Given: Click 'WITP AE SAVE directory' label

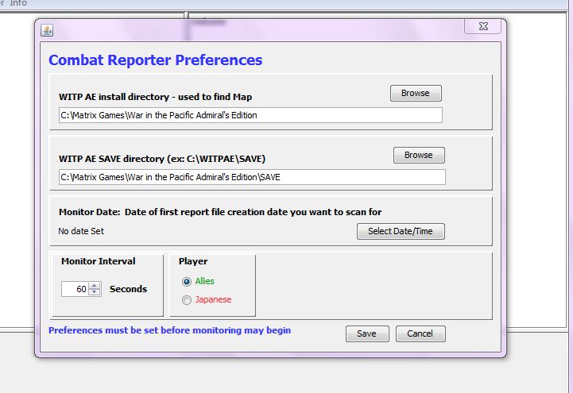Looking at the screenshot, I should coord(162,159).
